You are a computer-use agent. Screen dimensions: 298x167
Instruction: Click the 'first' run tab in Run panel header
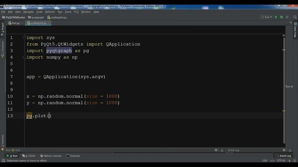point(16,150)
